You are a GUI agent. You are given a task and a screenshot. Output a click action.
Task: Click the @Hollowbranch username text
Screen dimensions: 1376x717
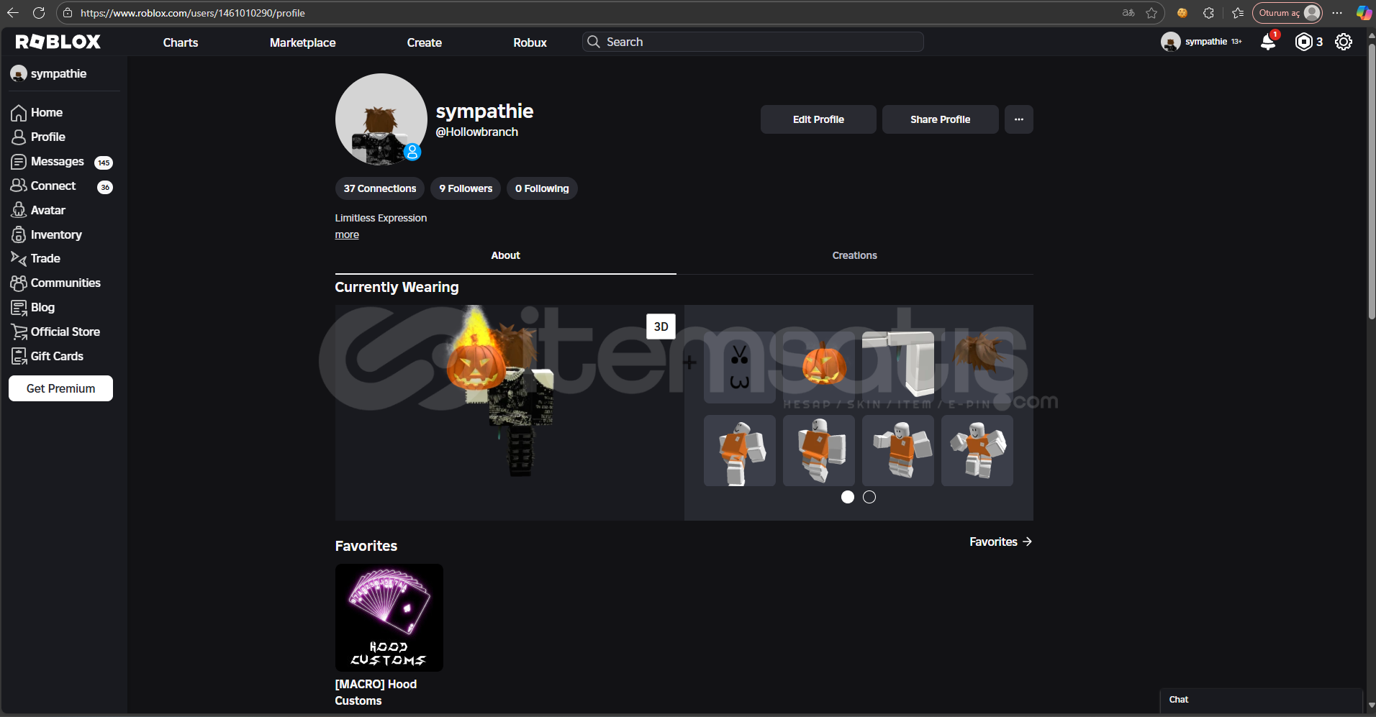point(477,132)
